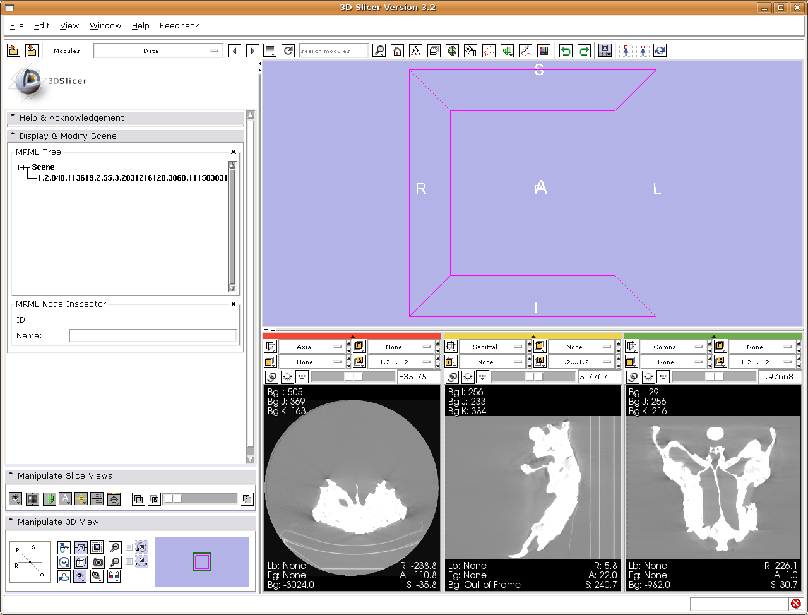Open Axial background volume dropdown
This screenshot has height=615, width=808.
[x=401, y=362]
